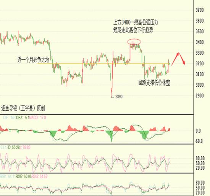Click the RSI2 indicator label

23,176
